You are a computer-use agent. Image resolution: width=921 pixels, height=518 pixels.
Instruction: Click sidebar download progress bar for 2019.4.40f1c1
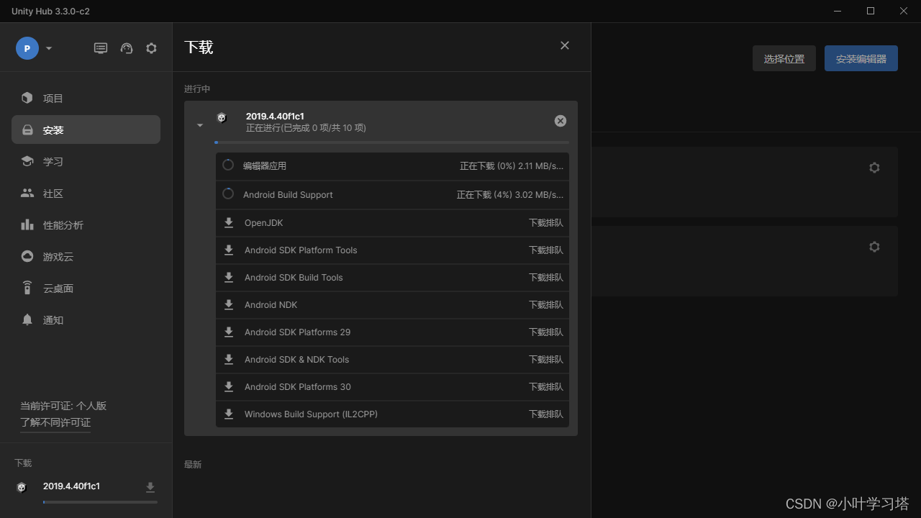pos(100,501)
